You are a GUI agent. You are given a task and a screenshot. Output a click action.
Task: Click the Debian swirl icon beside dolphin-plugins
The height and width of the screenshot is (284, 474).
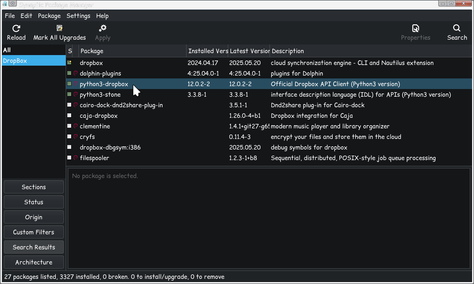(76, 73)
